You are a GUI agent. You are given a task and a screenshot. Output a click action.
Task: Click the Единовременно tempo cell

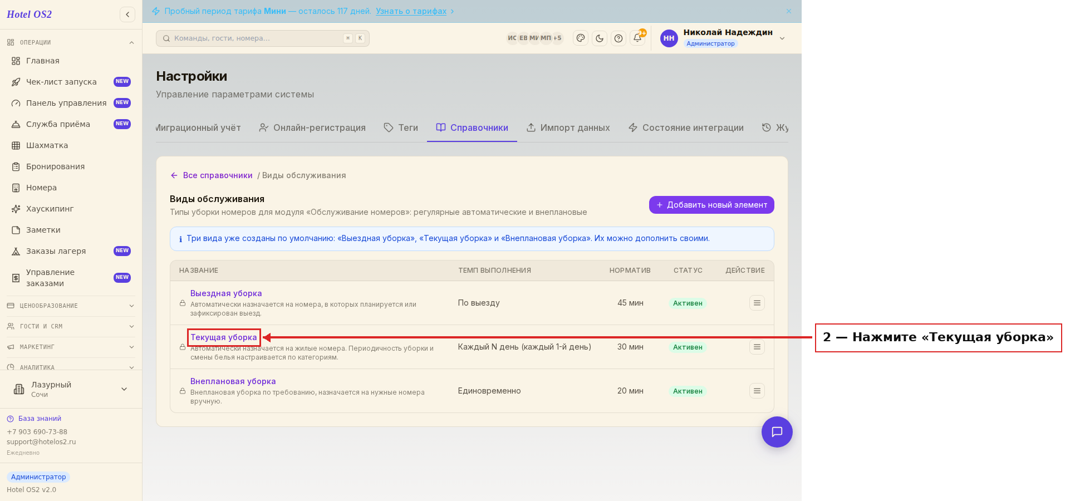(x=489, y=391)
